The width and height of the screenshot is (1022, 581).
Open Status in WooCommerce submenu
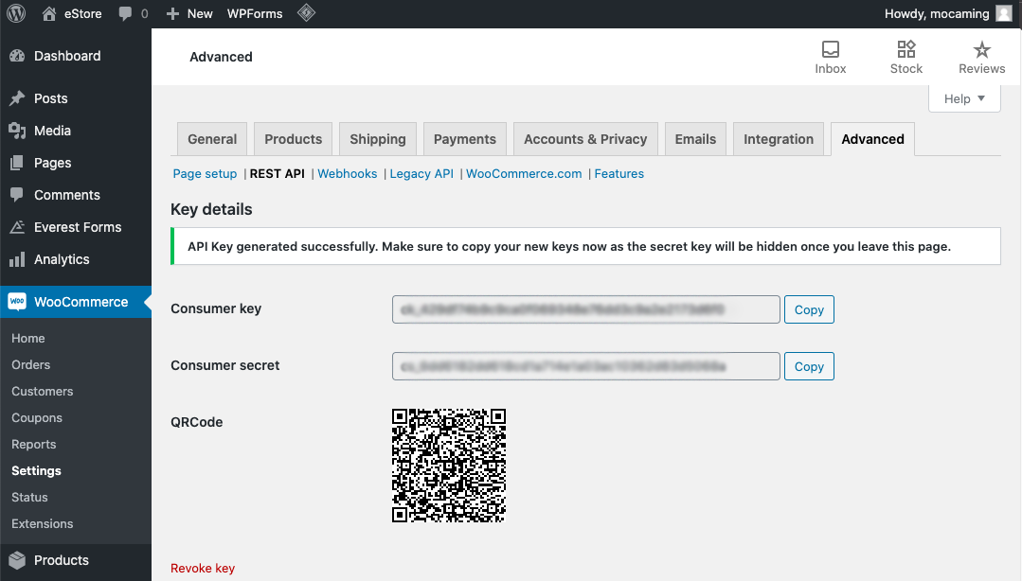click(x=29, y=498)
